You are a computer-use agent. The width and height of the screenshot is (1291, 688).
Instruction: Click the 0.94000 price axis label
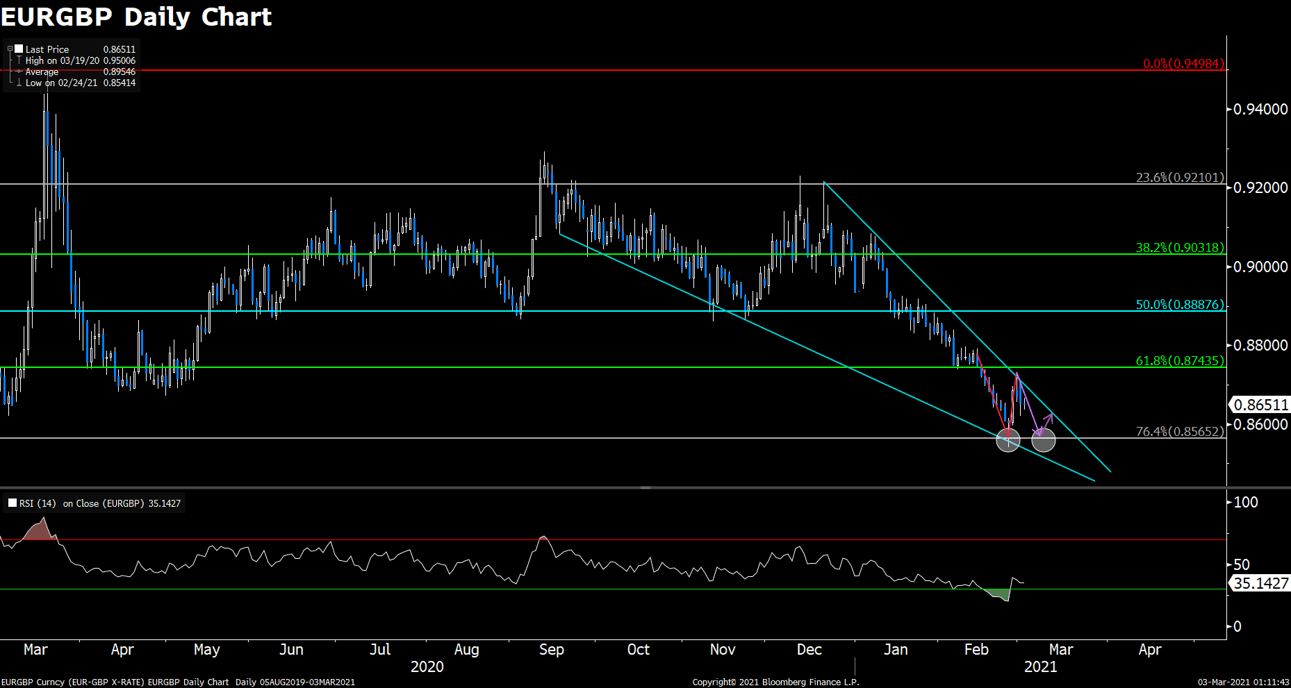(x=1260, y=109)
